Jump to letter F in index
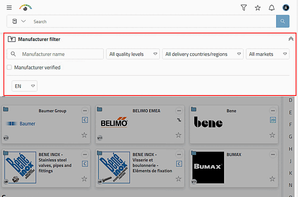 tap(290, 125)
